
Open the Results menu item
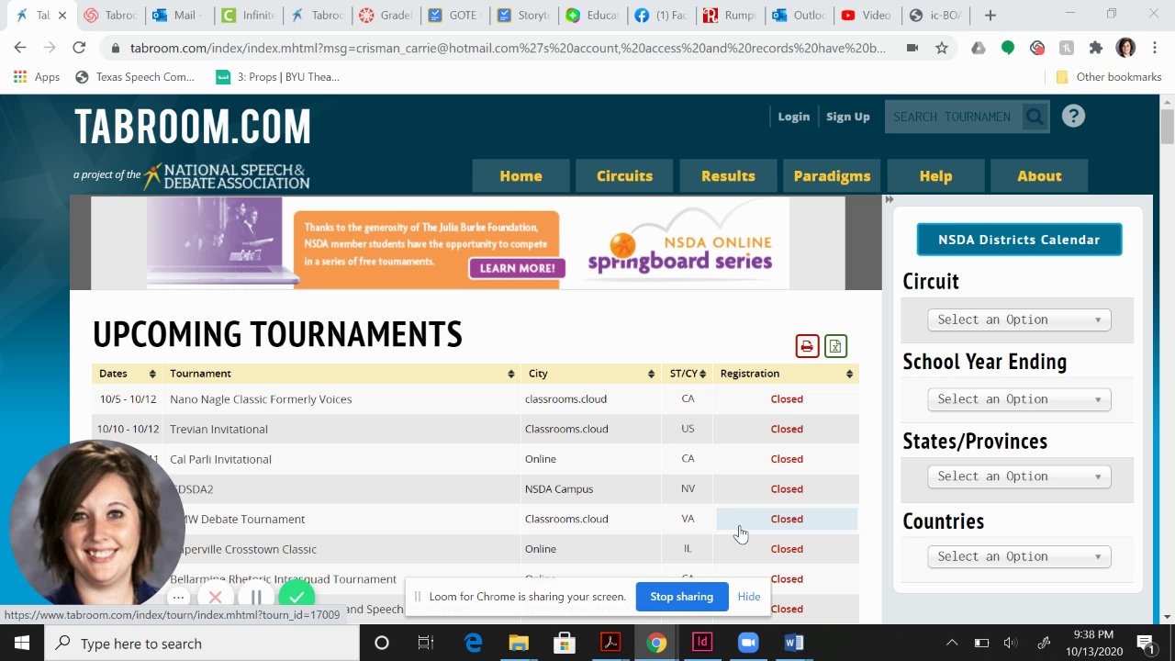pos(728,175)
